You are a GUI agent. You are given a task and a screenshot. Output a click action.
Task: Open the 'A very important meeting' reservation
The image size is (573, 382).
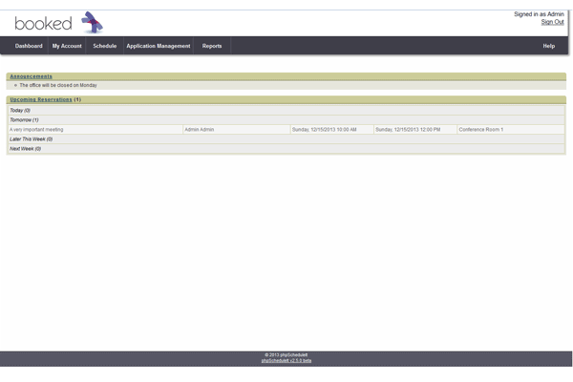pyautogui.click(x=36, y=129)
